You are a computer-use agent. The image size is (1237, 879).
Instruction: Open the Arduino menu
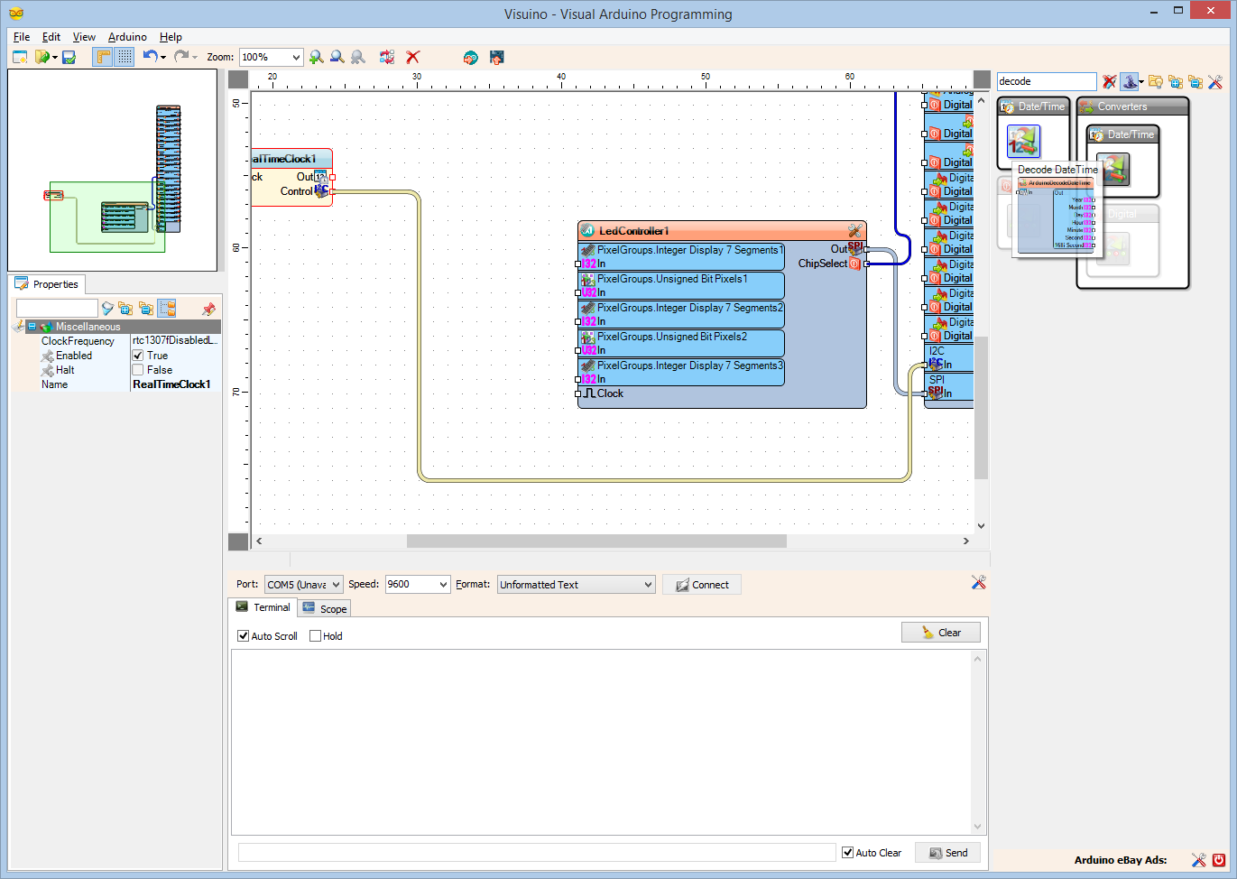click(127, 37)
